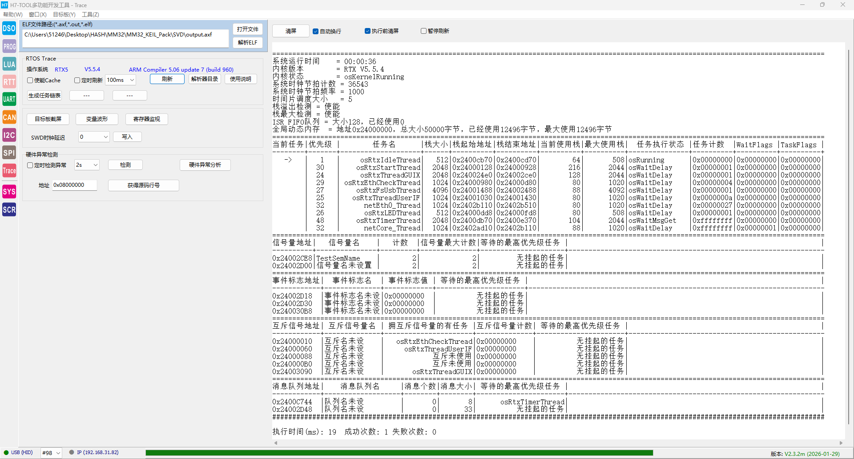The height and width of the screenshot is (459, 854).
Task: Click the 地址 0x08000000 address field
Action: coord(75,185)
